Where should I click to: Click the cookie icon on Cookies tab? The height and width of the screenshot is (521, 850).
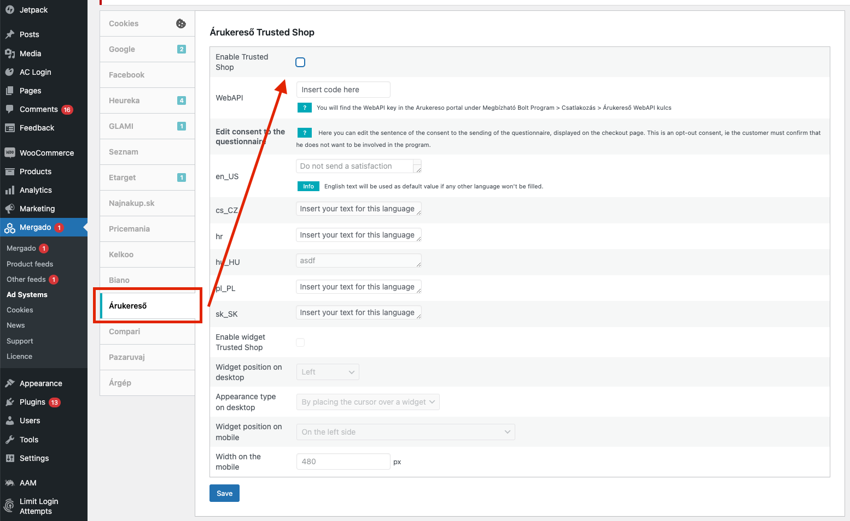coord(181,23)
